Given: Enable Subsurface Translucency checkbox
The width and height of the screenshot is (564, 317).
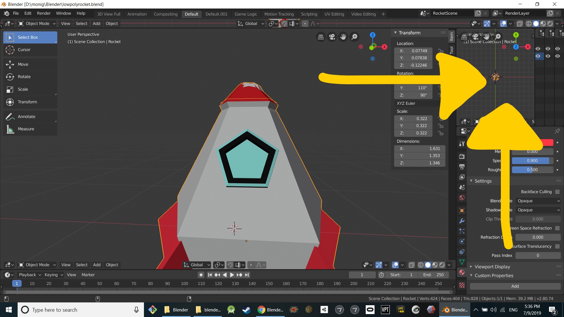Looking at the screenshot, I should 557,246.
